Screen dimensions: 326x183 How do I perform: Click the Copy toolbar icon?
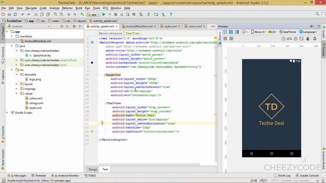coord(42,14)
